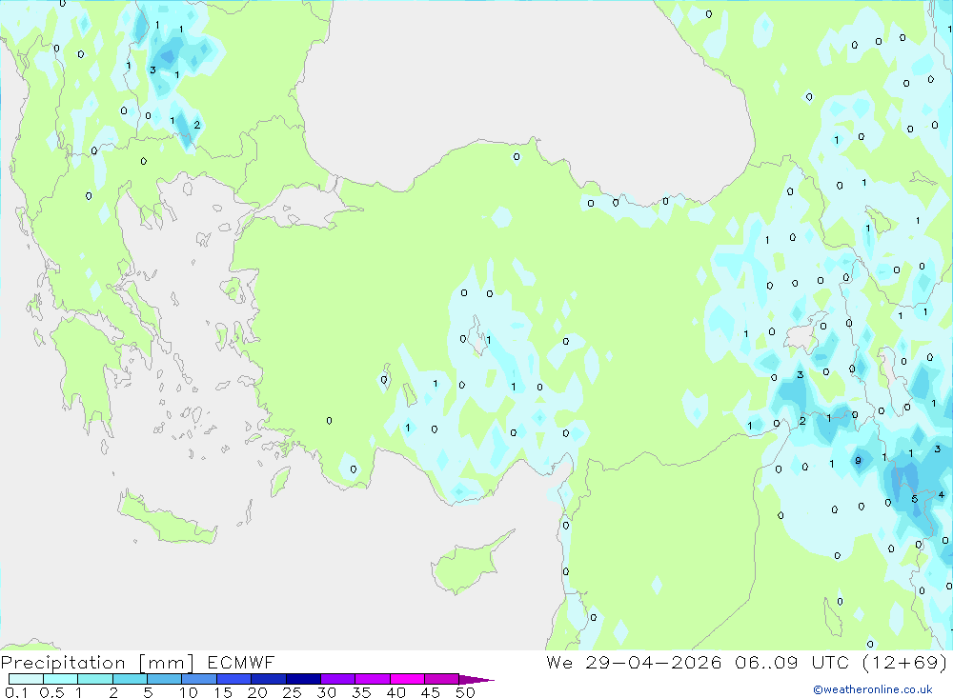Viewport: 953px width, 698px height.
Task: Click the legend tick label '25'
Action: click(x=292, y=692)
